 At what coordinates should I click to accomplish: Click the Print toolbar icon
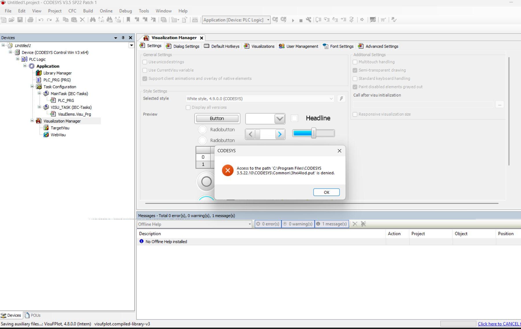30,20
